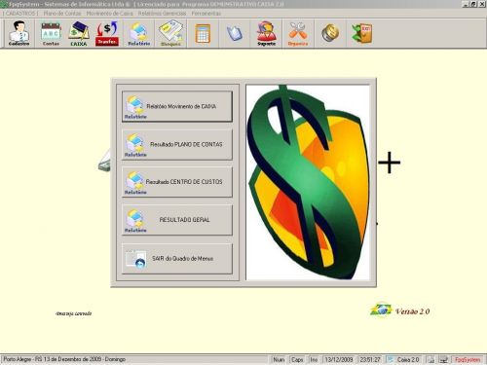Click the Contas calendar icon
The height and width of the screenshot is (365, 487).
[x=51, y=33]
